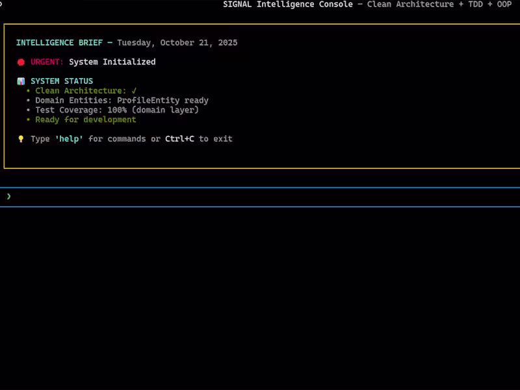
Task: Click the bullet beside Domain Entities
Action: point(29,100)
